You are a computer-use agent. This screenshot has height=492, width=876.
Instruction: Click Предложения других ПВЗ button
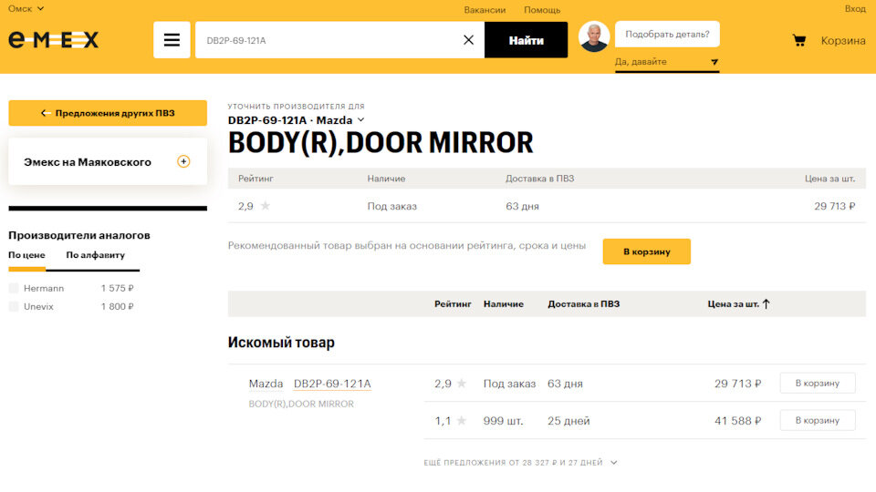(x=108, y=113)
